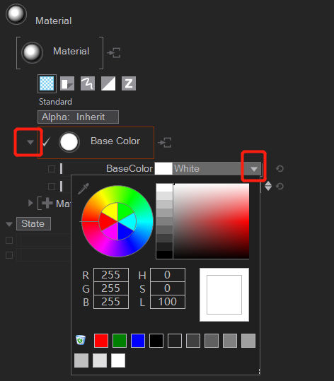Pick a color with the eyedropper tool

(83, 189)
